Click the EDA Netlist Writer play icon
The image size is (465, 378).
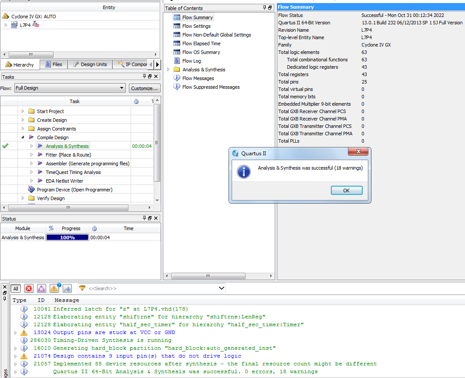click(40, 181)
